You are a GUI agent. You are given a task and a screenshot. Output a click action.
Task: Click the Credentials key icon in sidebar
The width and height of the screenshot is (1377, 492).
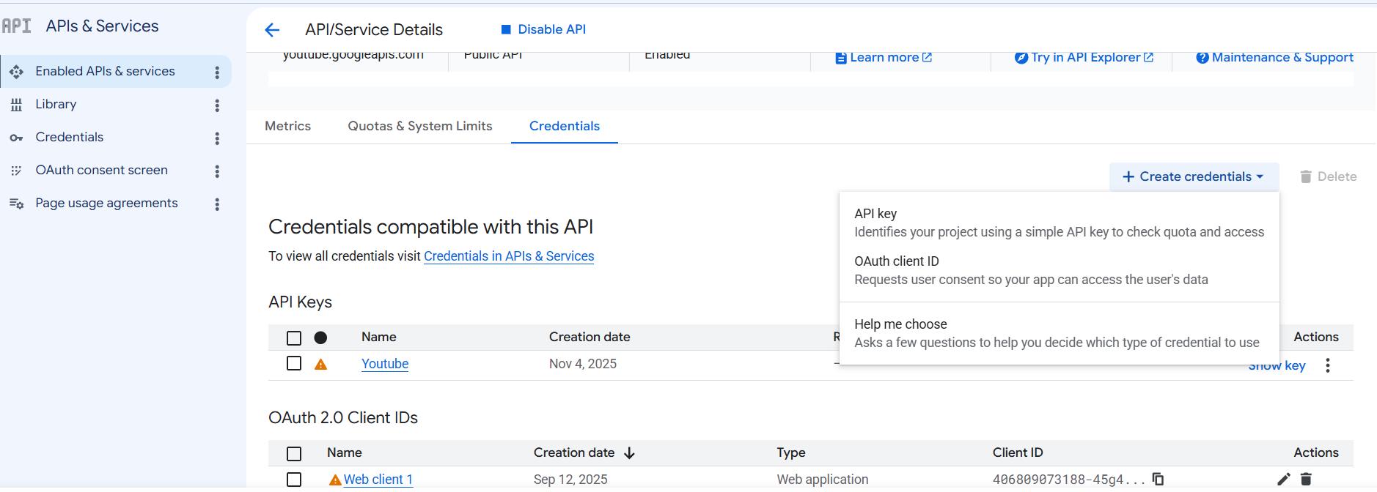click(16, 138)
